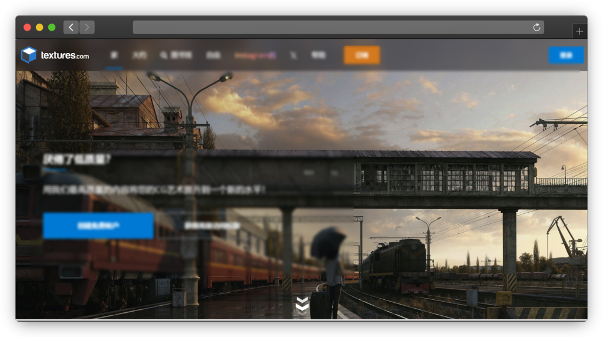
Task: Open the last navigation item before orange button
Action: click(x=318, y=55)
